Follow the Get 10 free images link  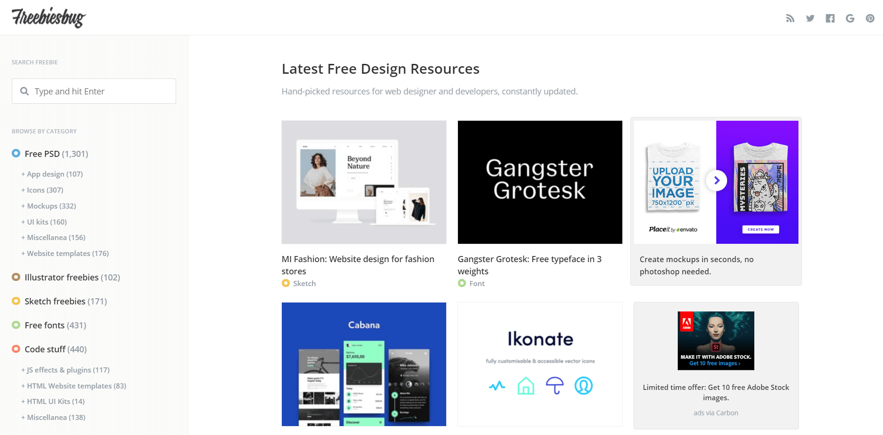pyautogui.click(x=715, y=364)
